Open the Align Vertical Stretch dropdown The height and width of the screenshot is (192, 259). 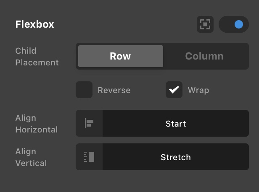(176, 157)
